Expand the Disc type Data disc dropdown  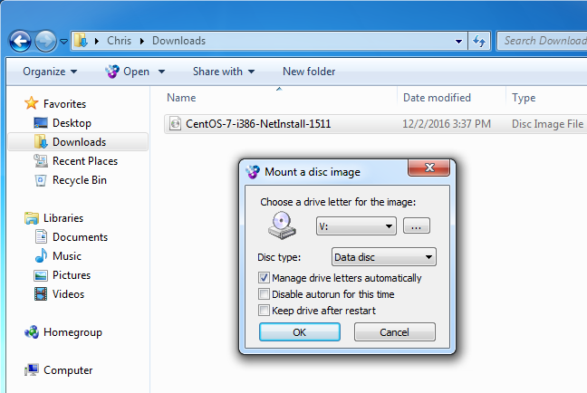(x=383, y=257)
